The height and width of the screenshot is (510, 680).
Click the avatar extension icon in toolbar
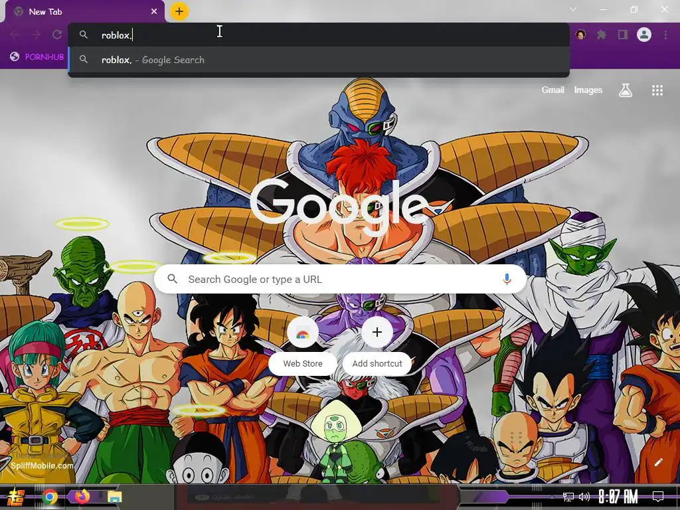point(580,35)
